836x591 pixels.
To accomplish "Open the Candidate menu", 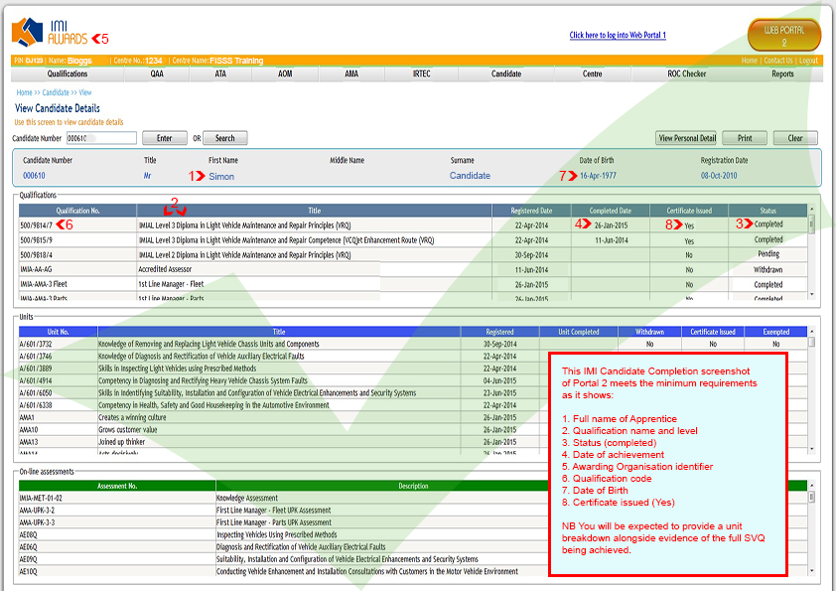I will coord(506,74).
